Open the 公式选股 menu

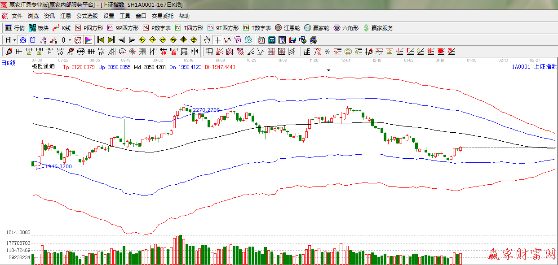[x=87, y=16]
